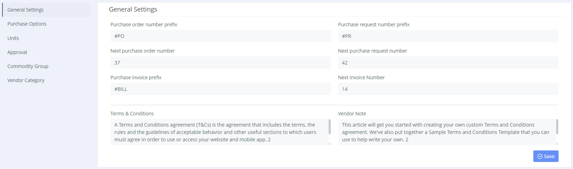573x169 pixels.
Task: Click the Terms & Conditions resize handle
Action: click(330, 144)
